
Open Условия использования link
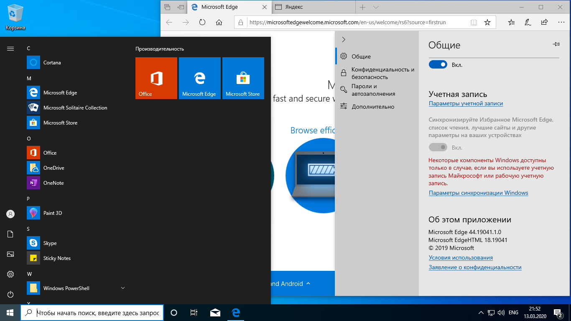click(461, 257)
